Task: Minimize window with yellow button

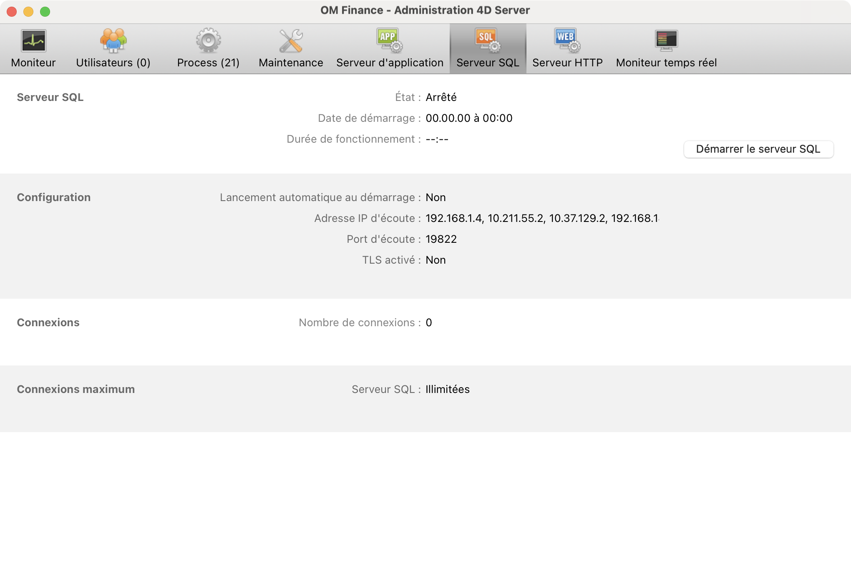Action: [28, 11]
